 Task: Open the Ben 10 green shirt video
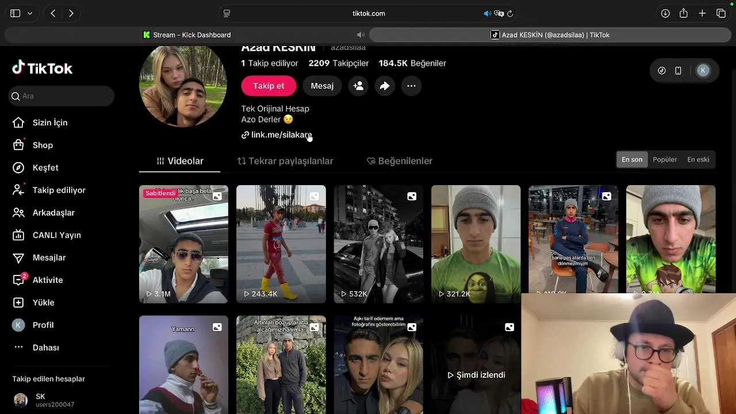[671, 239]
